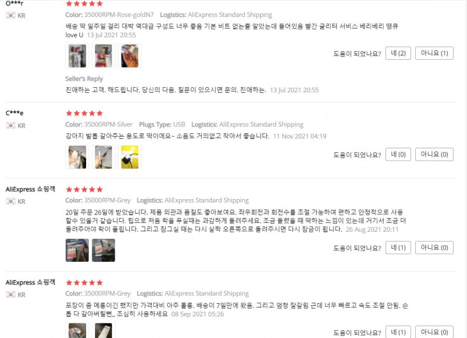Open first photo in 08 Sep Grey review
467x338 pixels.
(x=77, y=331)
